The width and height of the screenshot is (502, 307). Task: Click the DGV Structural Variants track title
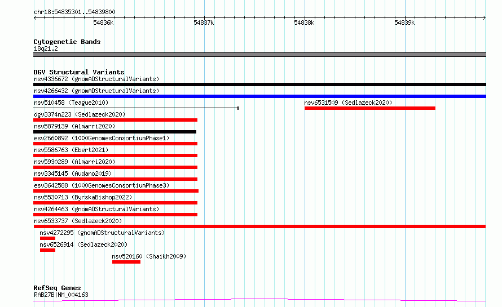coord(79,72)
